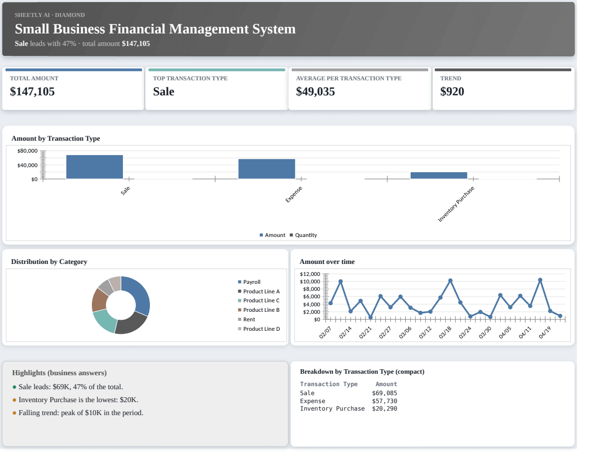Click the 'Breakdown by Transaction Type (compact)' heading
Image resolution: width=613 pixels, height=460 pixels.
pos(362,372)
